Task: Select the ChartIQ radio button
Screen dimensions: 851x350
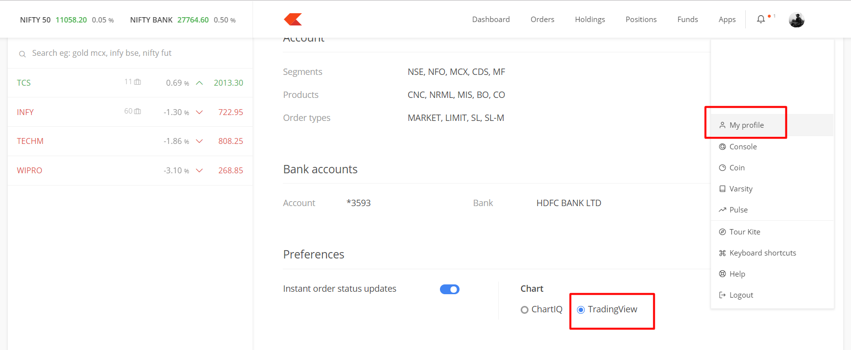Action: coord(525,309)
